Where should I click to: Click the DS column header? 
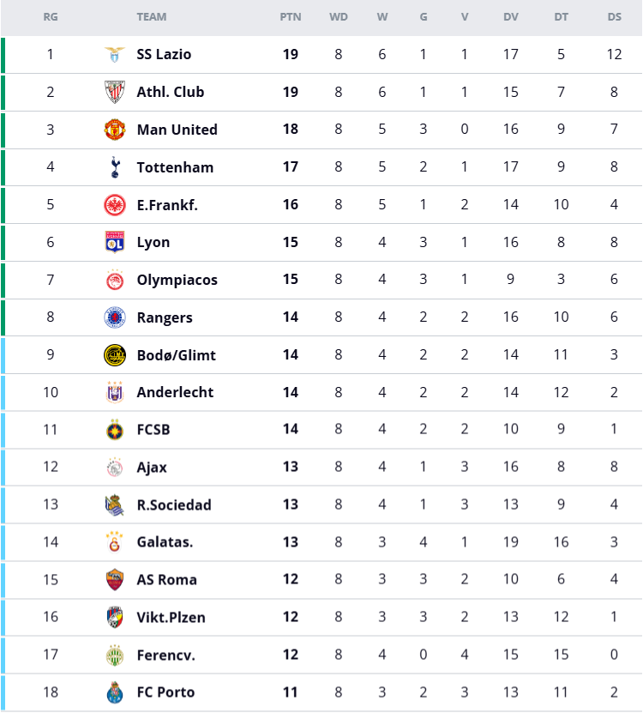click(614, 16)
